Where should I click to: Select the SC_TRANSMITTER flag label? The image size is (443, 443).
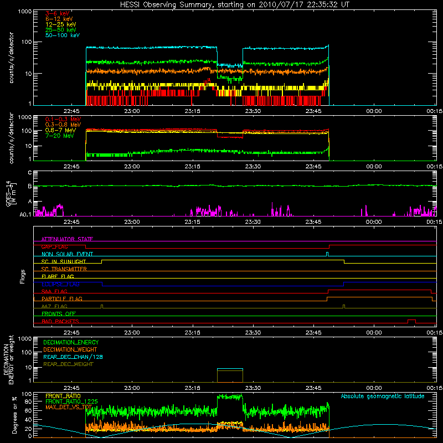(64, 269)
